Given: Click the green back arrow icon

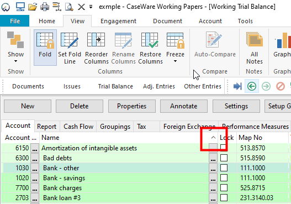Looking at the screenshot, I should point(252,86).
